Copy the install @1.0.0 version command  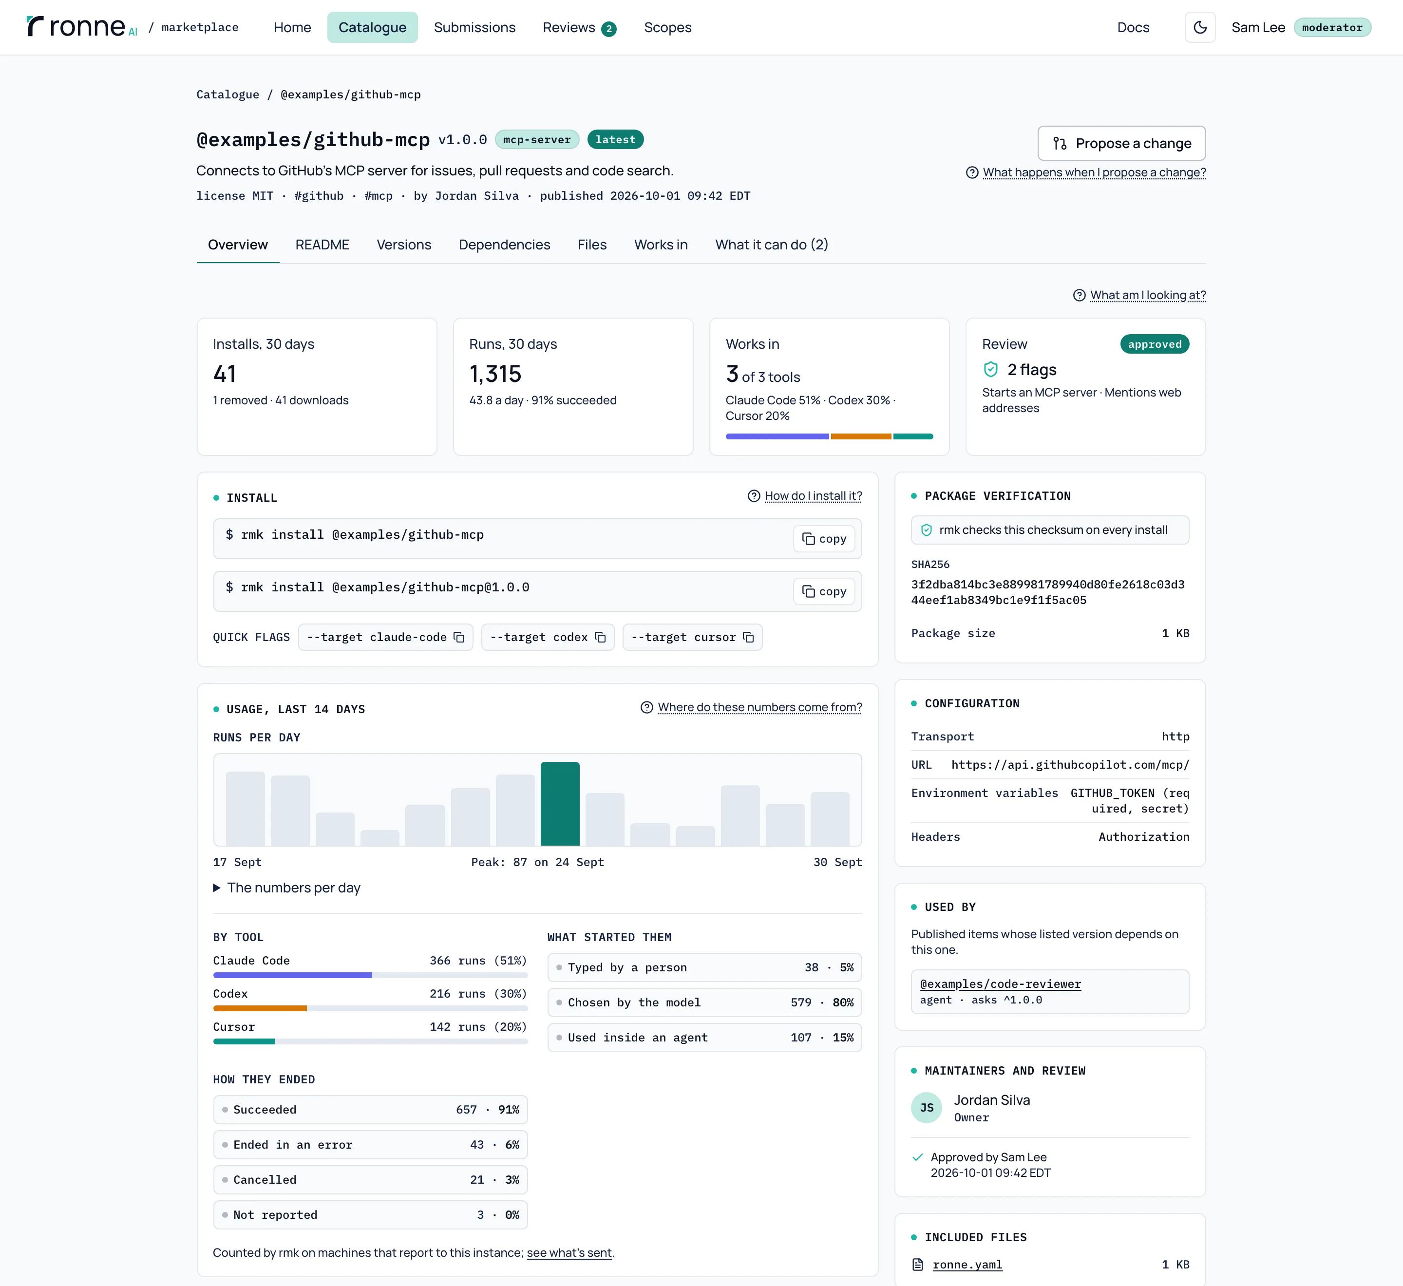pyautogui.click(x=824, y=591)
